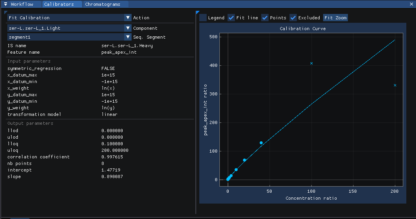Click the excluded x point near 100
The height and width of the screenshot is (219, 416).
coord(312,63)
